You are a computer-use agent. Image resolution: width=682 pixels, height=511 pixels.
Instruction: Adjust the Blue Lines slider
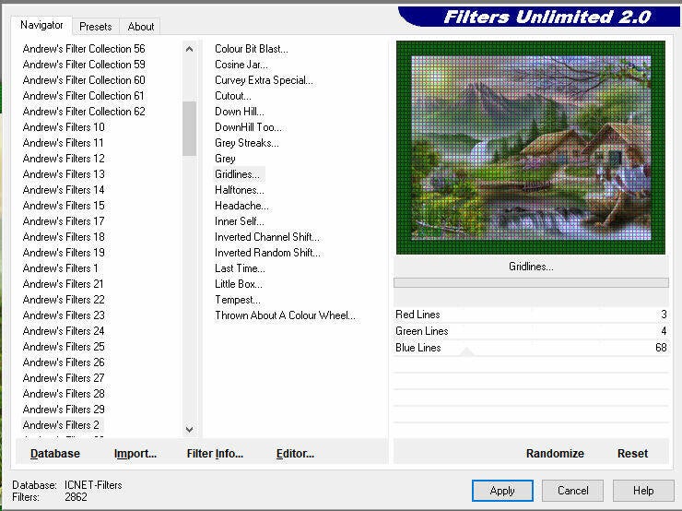pyautogui.click(x=531, y=348)
